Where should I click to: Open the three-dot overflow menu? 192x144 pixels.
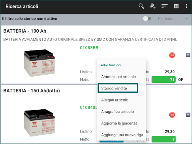pyautogui.click(x=186, y=6)
